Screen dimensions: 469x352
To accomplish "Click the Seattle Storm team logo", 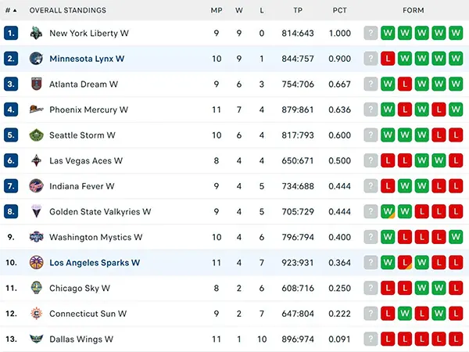I will pos(36,135).
